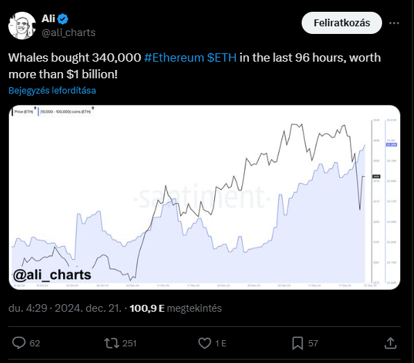Open the Santiment chart image
The height and width of the screenshot is (363, 414).
tap(205, 197)
